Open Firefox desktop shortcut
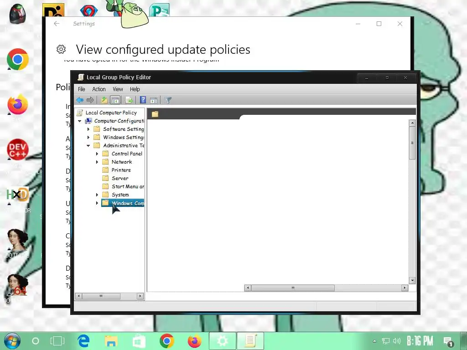 pyautogui.click(x=18, y=104)
